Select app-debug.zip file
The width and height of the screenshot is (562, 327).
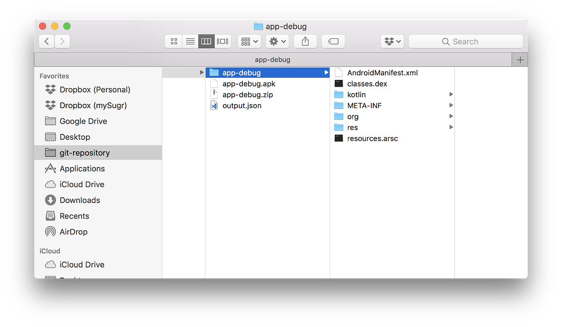(267, 94)
